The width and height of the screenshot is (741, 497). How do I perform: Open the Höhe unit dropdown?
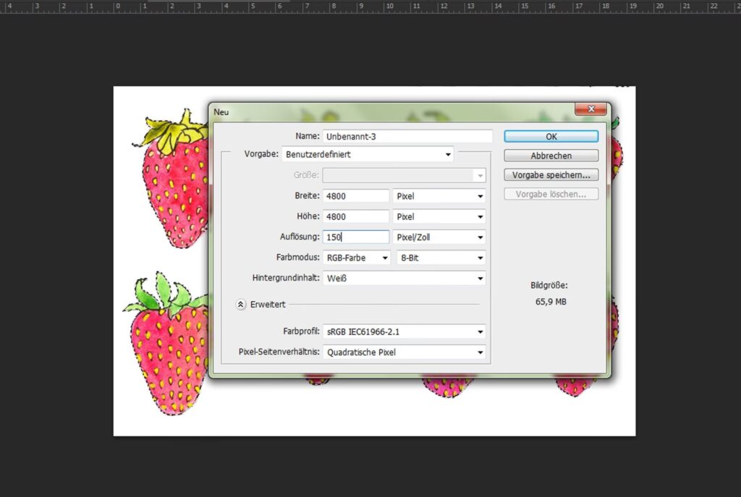coord(439,216)
